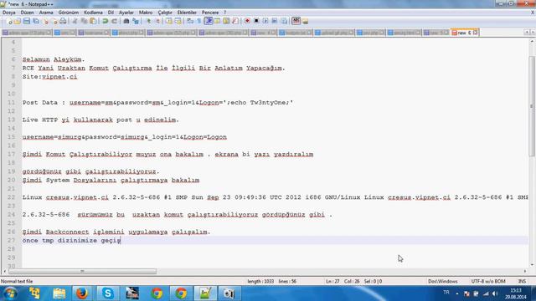This screenshot has height=301, width=536.
Task: Click 'length : 1033' in status bar
Action: tap(260, 282)
